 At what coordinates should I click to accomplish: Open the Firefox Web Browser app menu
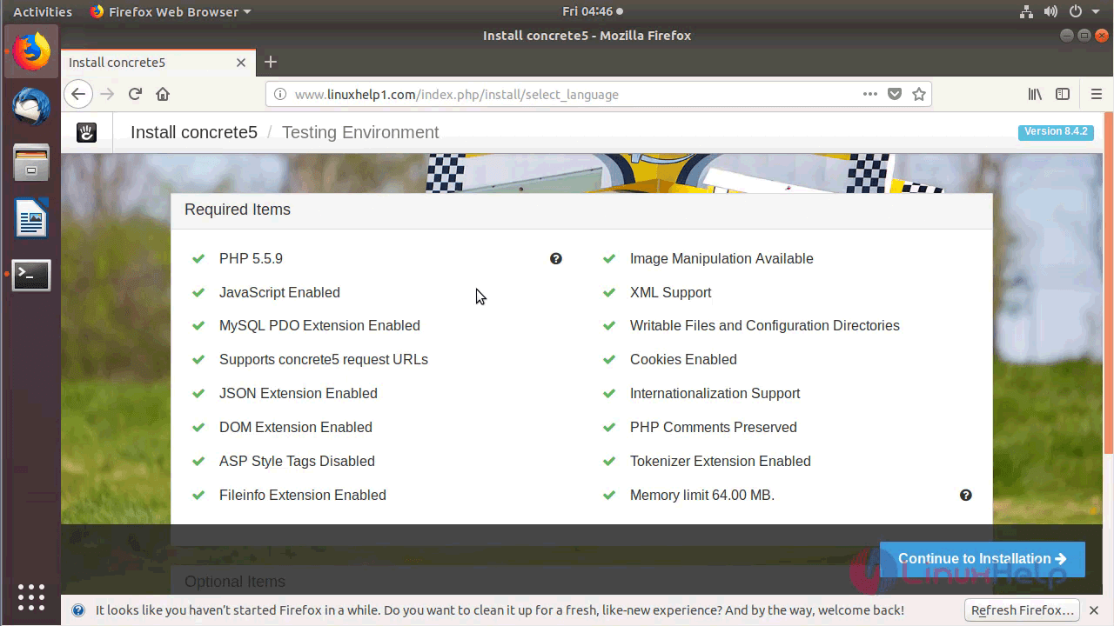pyautogui.click(x=170, y=11)
